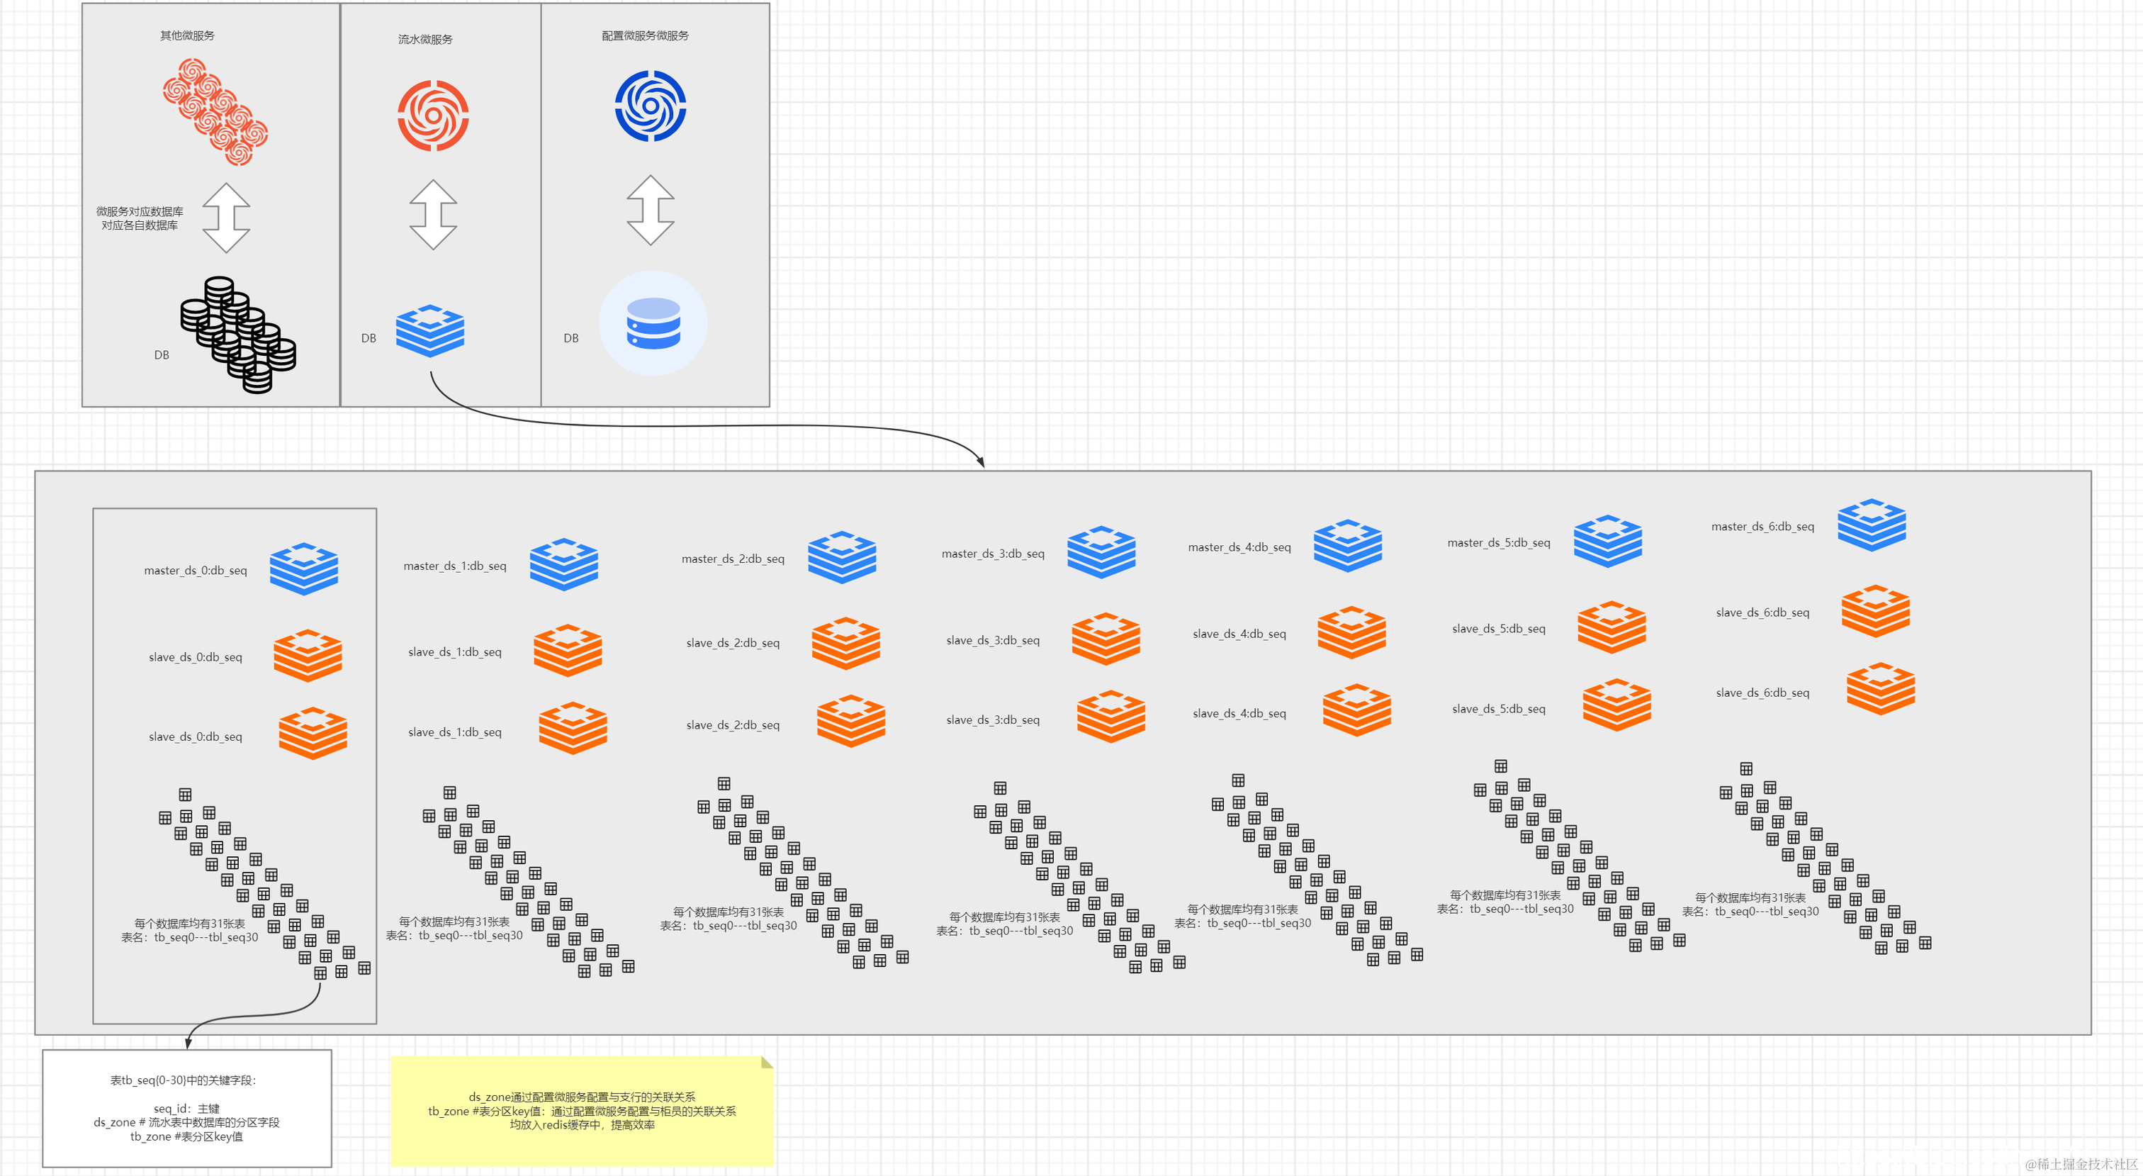Click the blue swirl icon under 配置微服务微服务

(x=650, y=106)
